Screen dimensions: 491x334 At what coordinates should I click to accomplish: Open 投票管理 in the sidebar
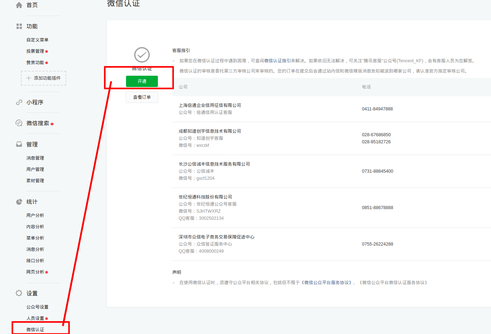35,51
